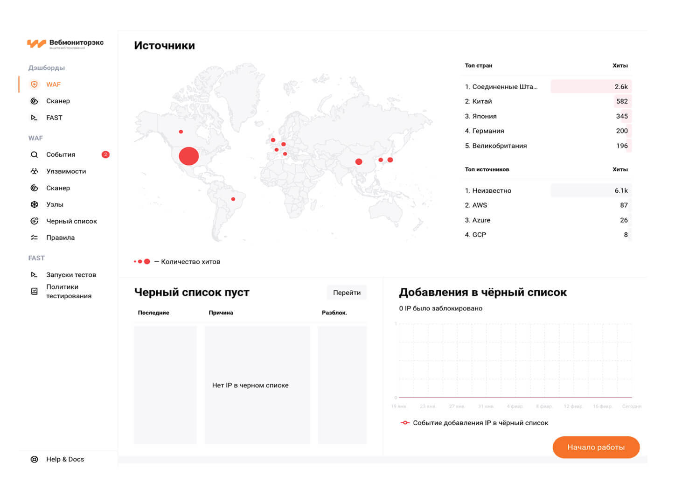675x504 pixels.
Task: Click the events notification badge showing 2
Action: point(105,154)
